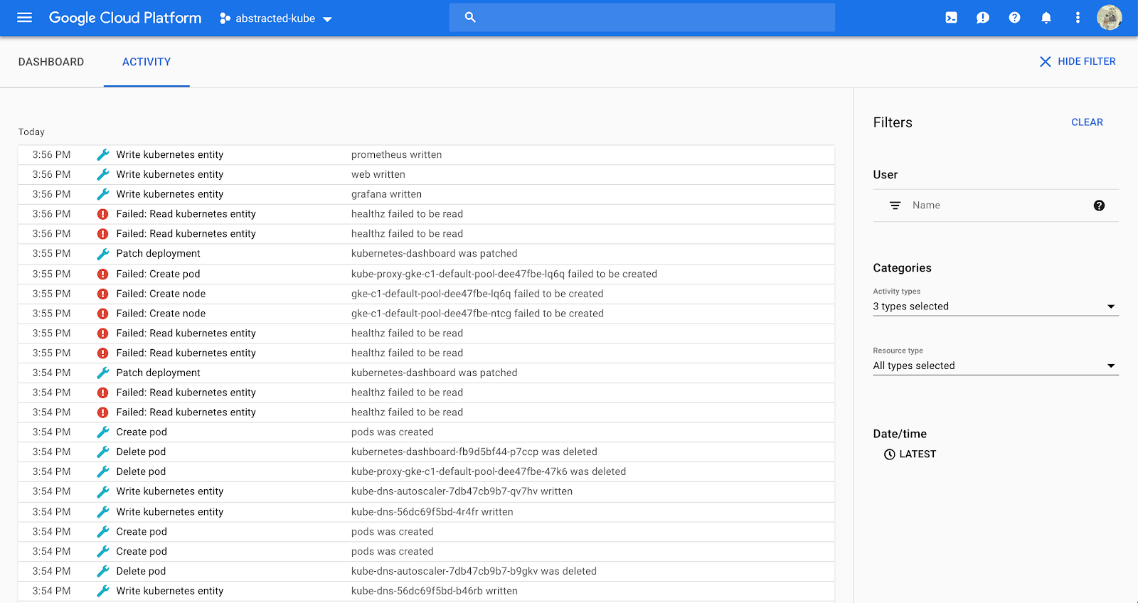This screenshot has width=1138, height=603.
Task: Click wrench icon of prometheus written row
Action: pyautogui.click(x=103, y=154)
